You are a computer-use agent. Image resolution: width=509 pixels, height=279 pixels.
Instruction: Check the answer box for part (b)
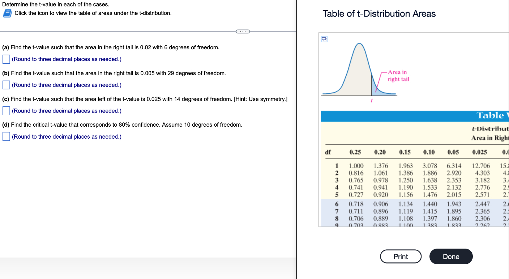point(6,85)
